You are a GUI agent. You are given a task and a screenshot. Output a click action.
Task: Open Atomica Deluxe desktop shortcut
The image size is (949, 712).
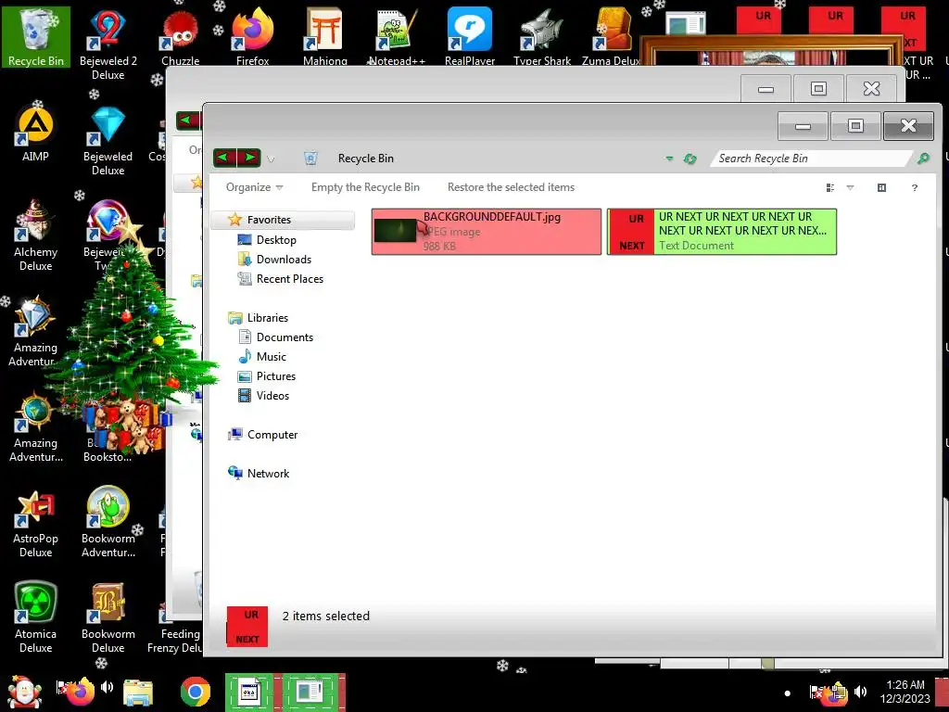click(x=36, y=617)
